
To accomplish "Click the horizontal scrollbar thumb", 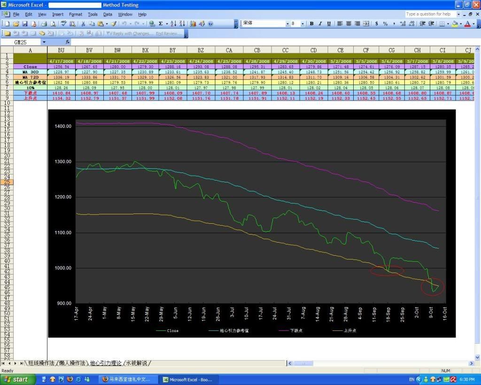I will pos(303,363).
